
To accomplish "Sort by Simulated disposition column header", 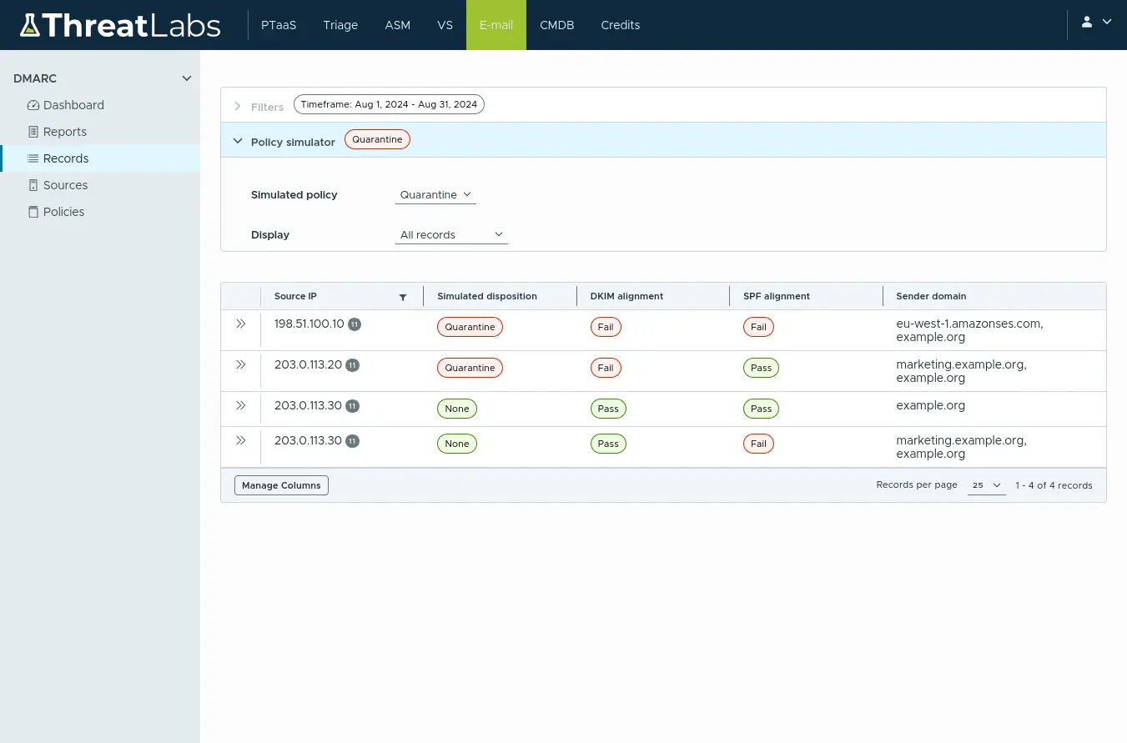I will 487,296.
